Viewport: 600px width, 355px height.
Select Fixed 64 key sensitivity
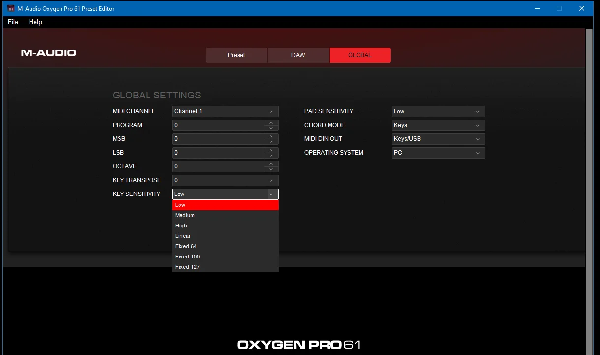[225, 246]
